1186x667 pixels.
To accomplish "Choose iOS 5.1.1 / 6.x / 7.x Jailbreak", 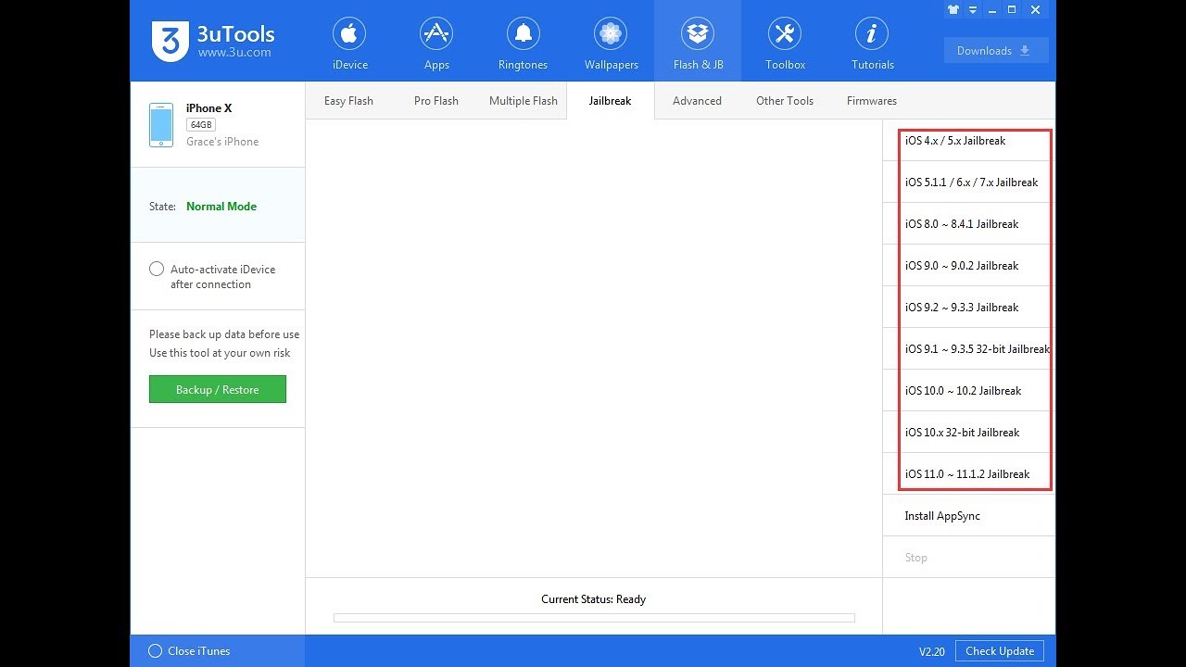I will (x=969, y=182).
